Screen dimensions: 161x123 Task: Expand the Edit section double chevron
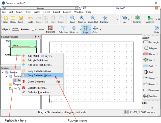[x=152, y=108]
